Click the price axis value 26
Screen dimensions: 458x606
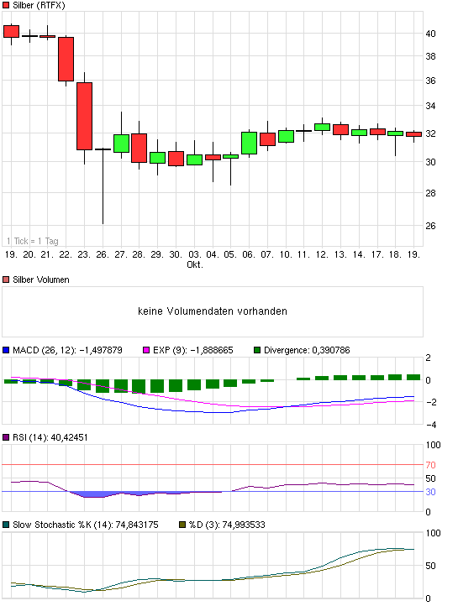tap(430, 226)
